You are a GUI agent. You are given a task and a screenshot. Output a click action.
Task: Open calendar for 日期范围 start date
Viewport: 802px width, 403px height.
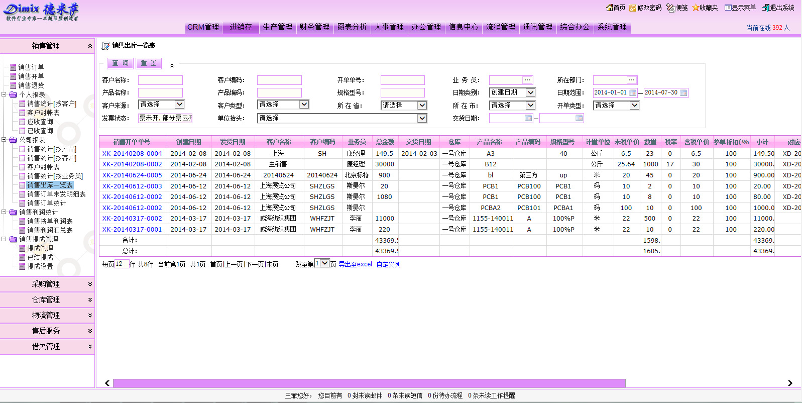pos(633,93)
